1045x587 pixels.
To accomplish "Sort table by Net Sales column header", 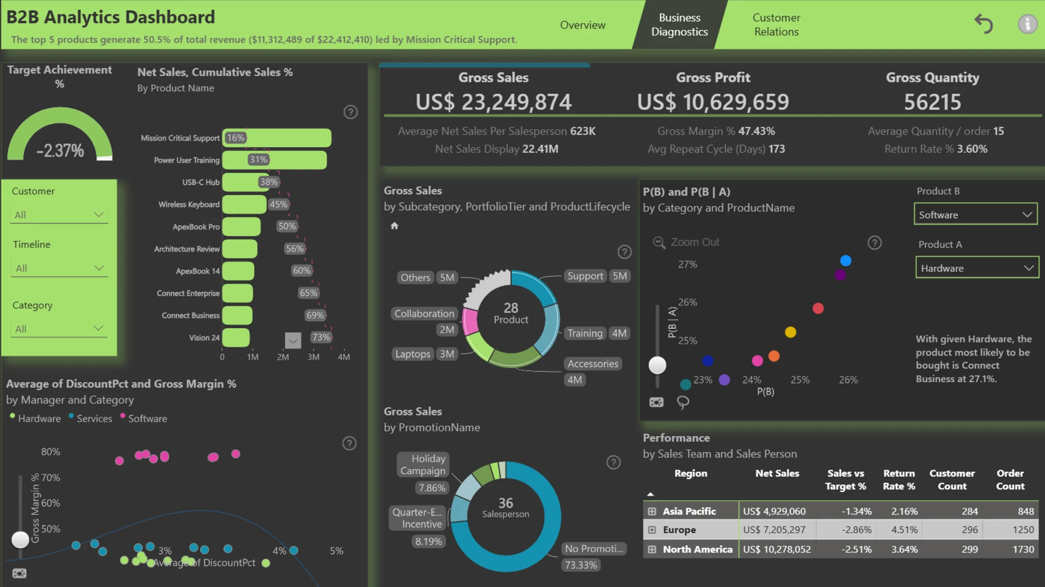I will [x=777, y=473].
